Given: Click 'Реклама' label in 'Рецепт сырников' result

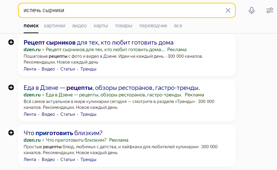Looking at the screenshot, I should click(x=177, y=50).
